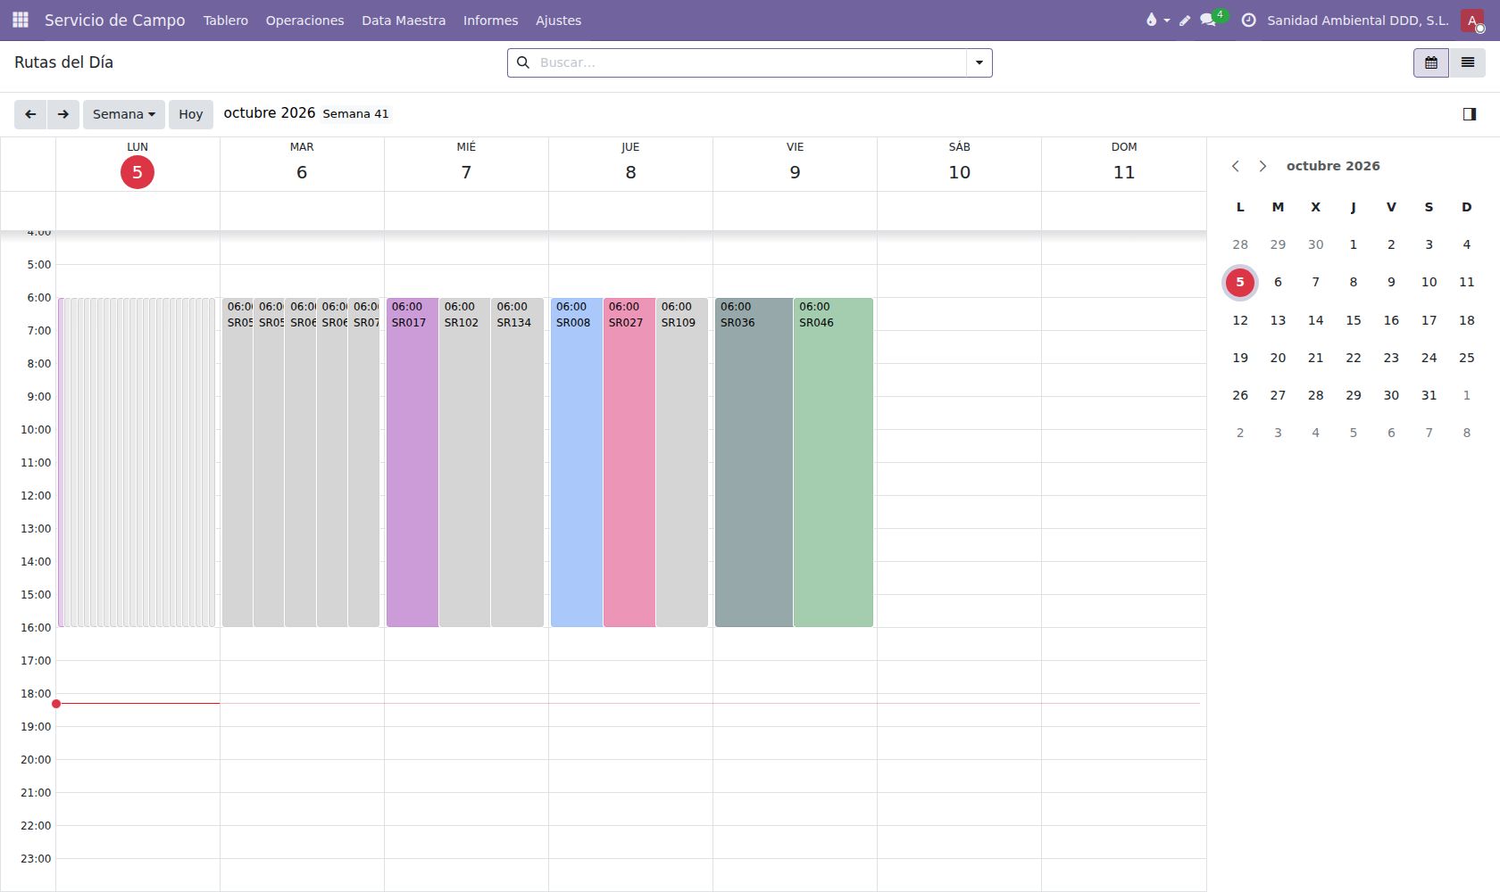The image size is (1500, 892).
Task: Open the pencil edit tool icon
Action: click(1185, 20)
